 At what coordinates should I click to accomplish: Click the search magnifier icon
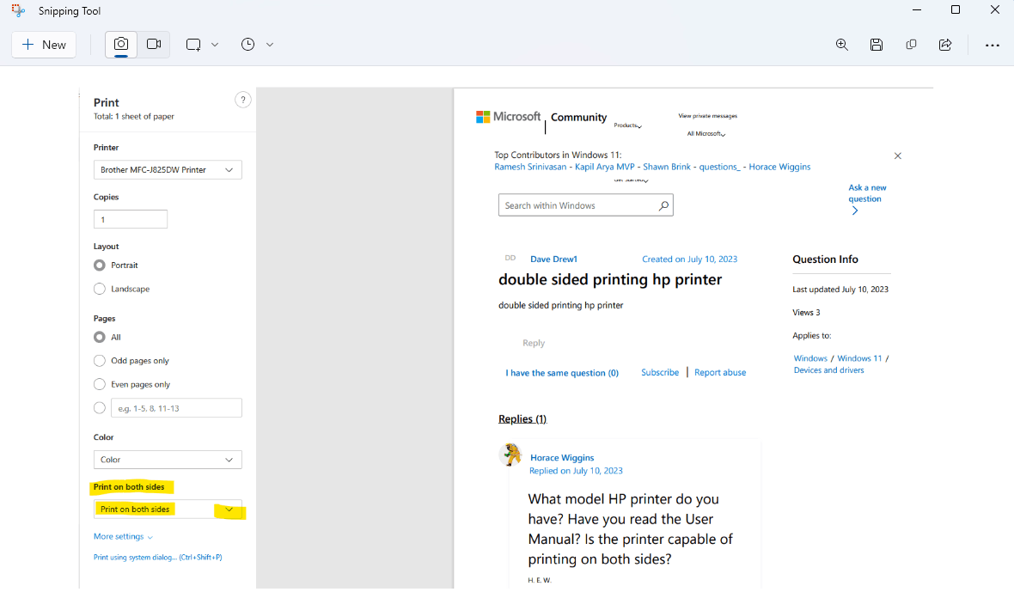tap(663, 205)
